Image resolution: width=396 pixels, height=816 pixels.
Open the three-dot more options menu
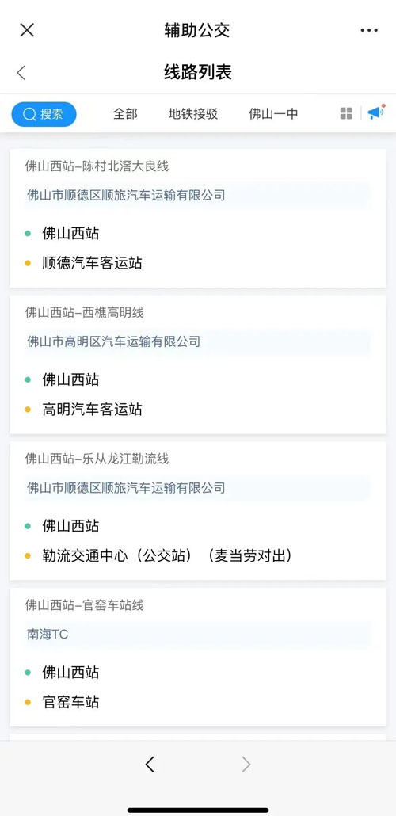(x=369, y=30)
